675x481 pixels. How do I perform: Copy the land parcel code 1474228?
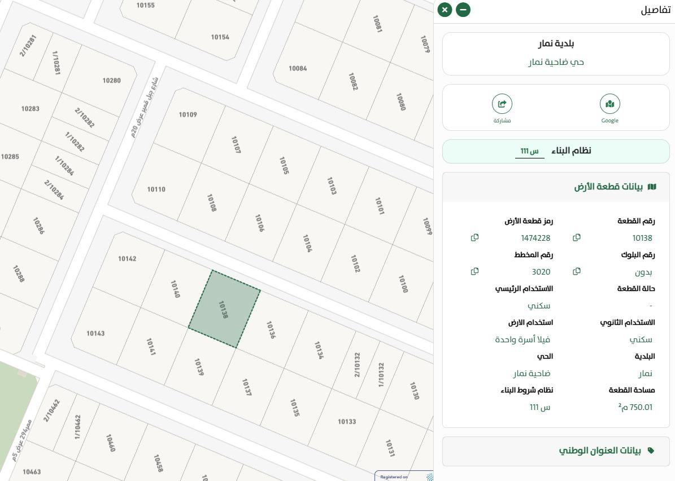[x=475, y=238]
